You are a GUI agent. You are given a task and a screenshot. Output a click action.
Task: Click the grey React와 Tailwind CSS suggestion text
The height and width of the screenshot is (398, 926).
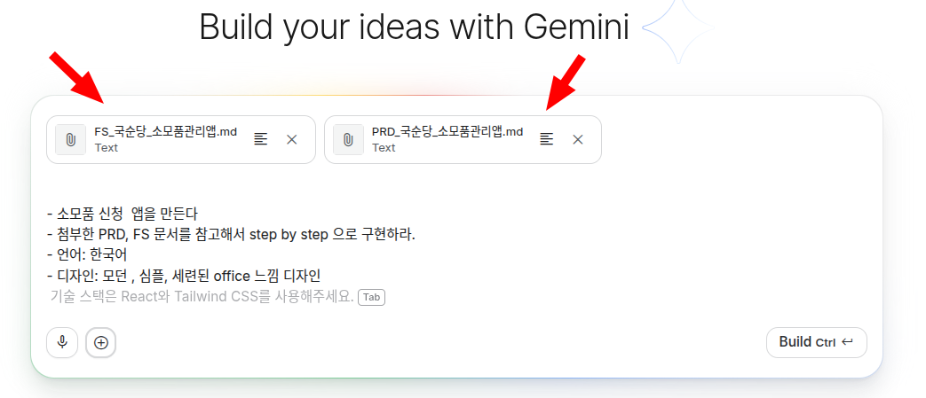point(202,297)
